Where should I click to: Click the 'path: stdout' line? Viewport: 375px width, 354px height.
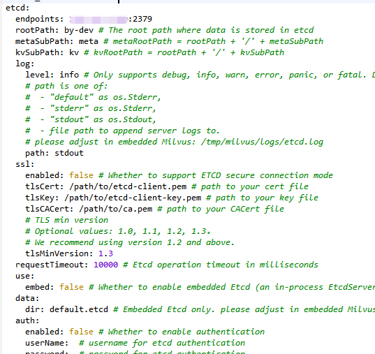point(54,153)
